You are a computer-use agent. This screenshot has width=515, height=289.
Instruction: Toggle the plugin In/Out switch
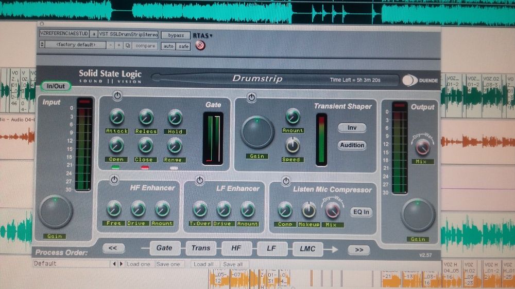pyautogui.click(x=56, y=86)
